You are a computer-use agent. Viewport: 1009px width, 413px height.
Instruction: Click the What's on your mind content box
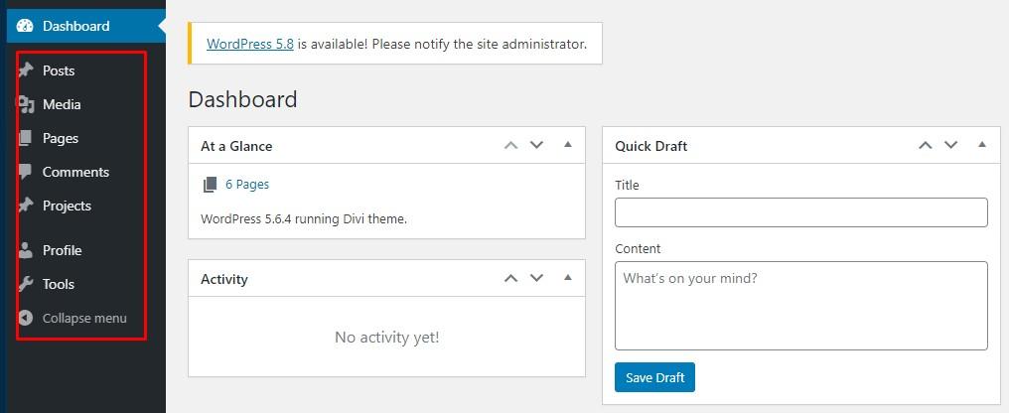pyautogui.click(x=801, y=306)
